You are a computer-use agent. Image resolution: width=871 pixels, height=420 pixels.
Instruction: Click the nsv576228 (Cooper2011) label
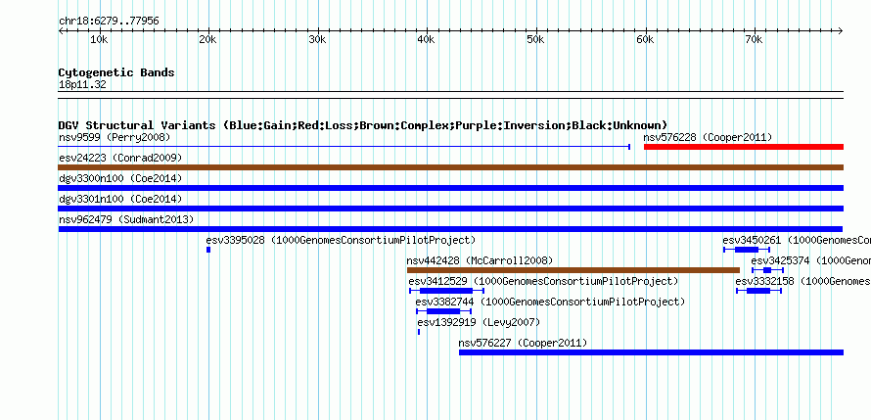click(x=708, y=137)
